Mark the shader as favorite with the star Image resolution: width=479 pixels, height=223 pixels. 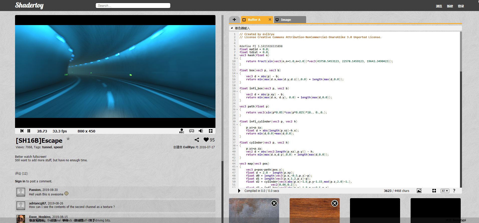68,139
